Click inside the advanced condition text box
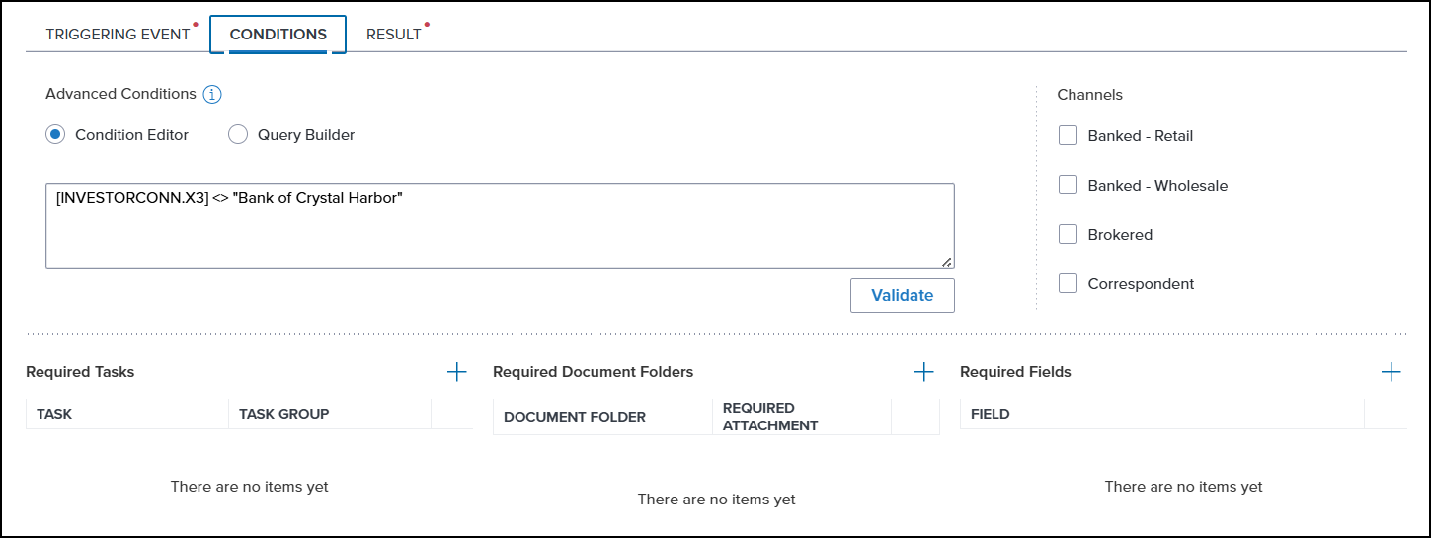 click(x=499, y=232)
